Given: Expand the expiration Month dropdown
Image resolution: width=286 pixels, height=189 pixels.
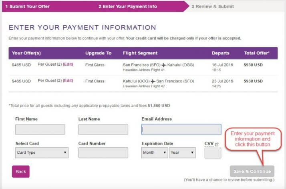Looking at the screenshot, I should pyautogui.click(x=155, y=153).
